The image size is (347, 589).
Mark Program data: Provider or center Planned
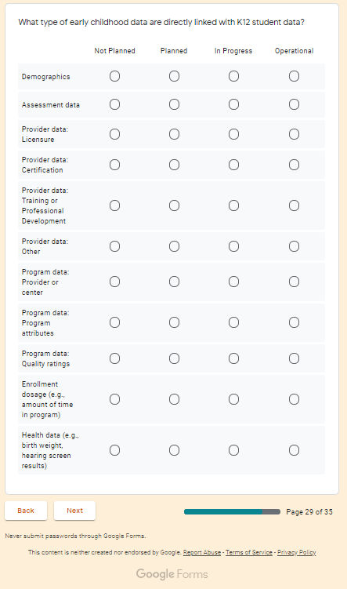coord(174,282)
